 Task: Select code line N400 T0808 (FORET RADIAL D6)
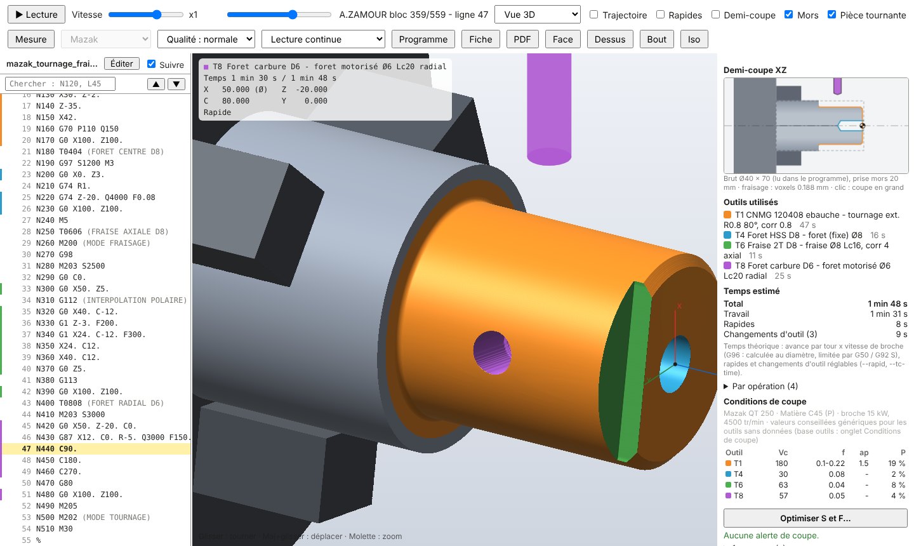point(95,403)
